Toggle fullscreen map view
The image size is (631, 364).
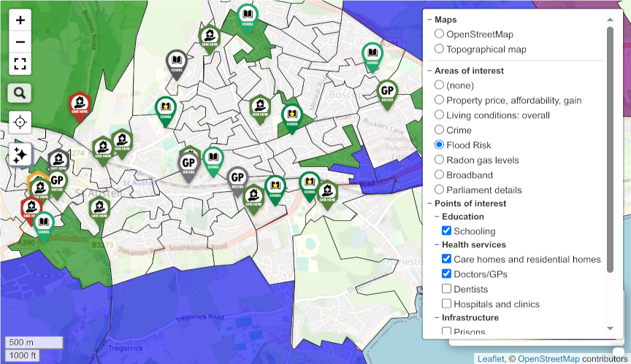pyautogui.click(x=20, y=63)
